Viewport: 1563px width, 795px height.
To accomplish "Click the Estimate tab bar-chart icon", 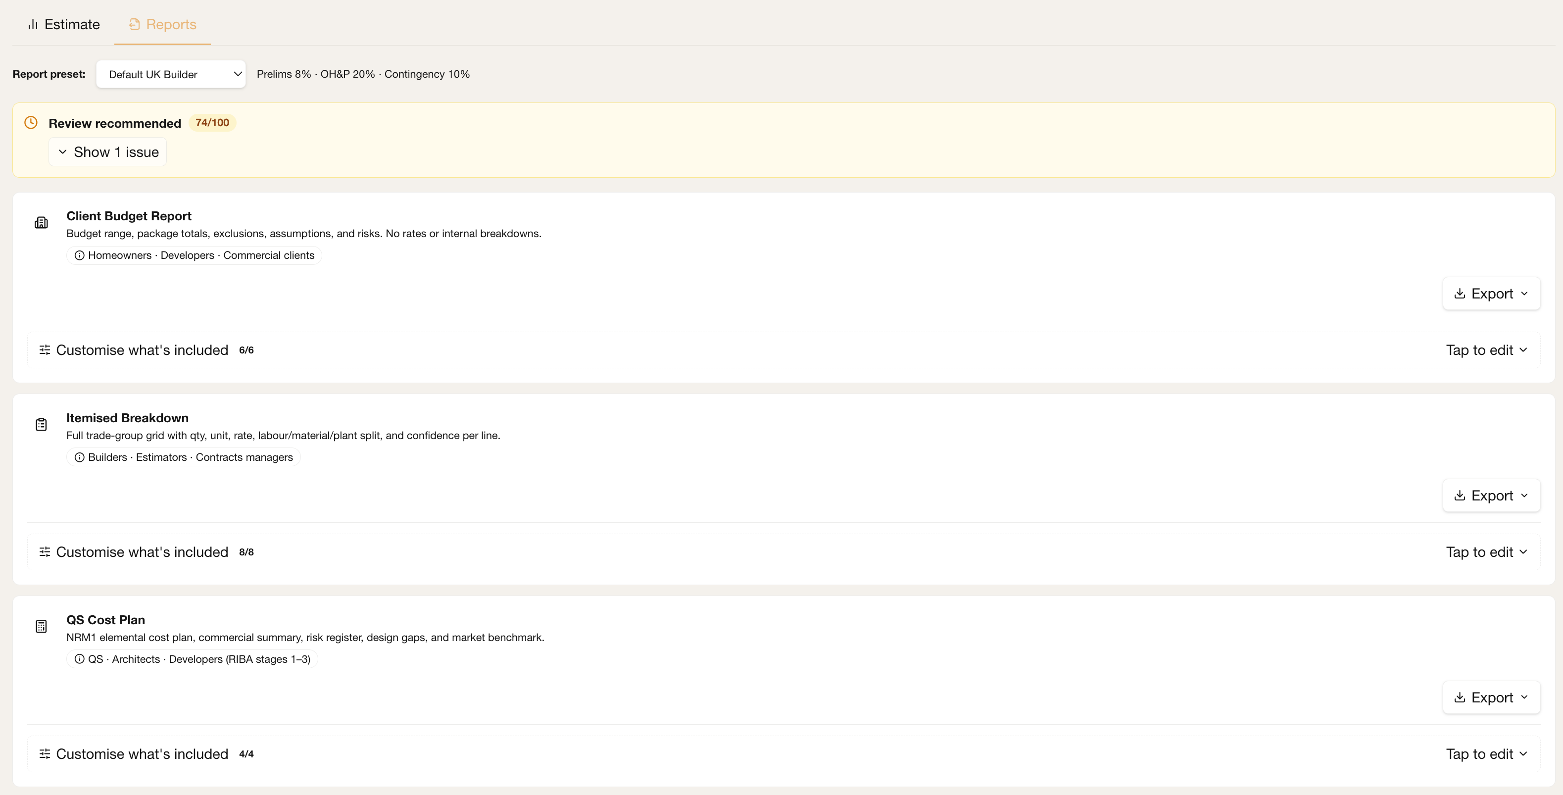I will (33, 24).
